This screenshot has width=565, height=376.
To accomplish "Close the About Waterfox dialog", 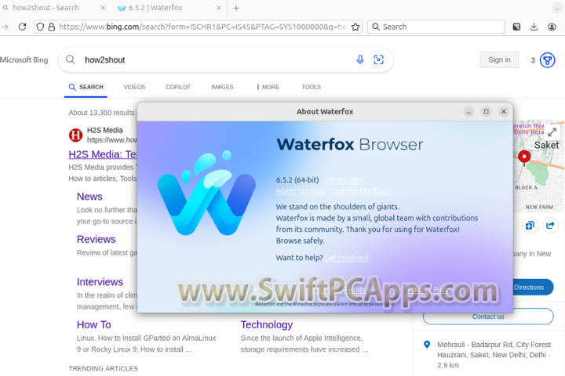I will click(504, 111).
